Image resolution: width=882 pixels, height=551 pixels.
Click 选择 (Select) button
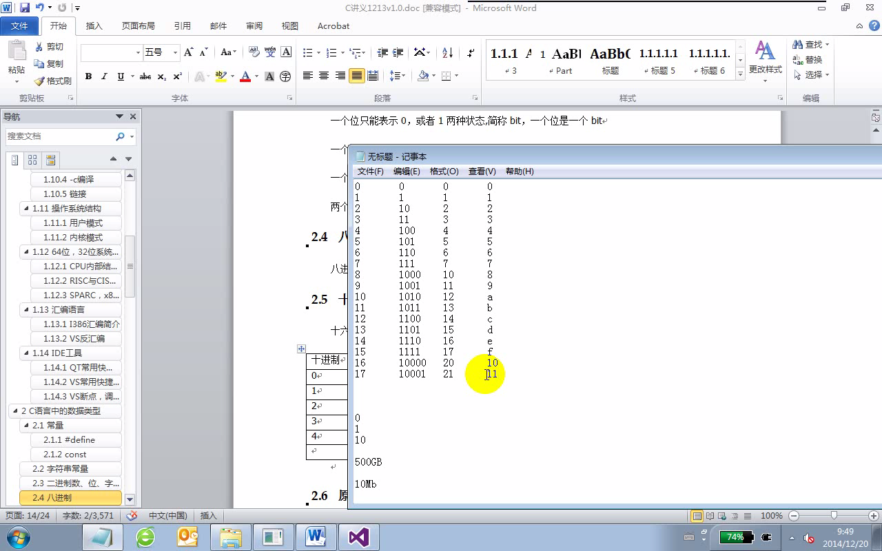[x=811, y=75]
